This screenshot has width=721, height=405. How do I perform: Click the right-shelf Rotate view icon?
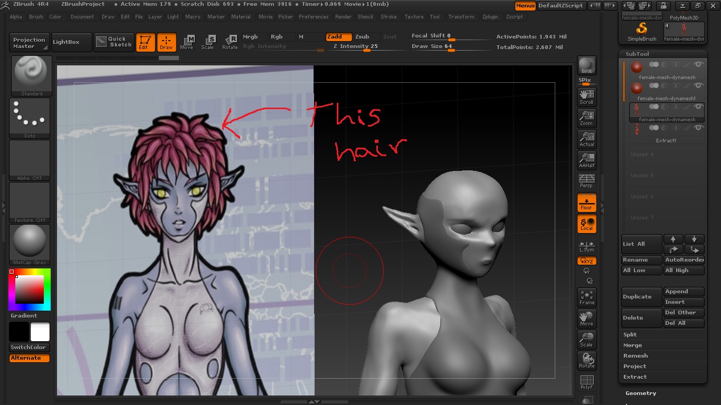pos(586,360)
